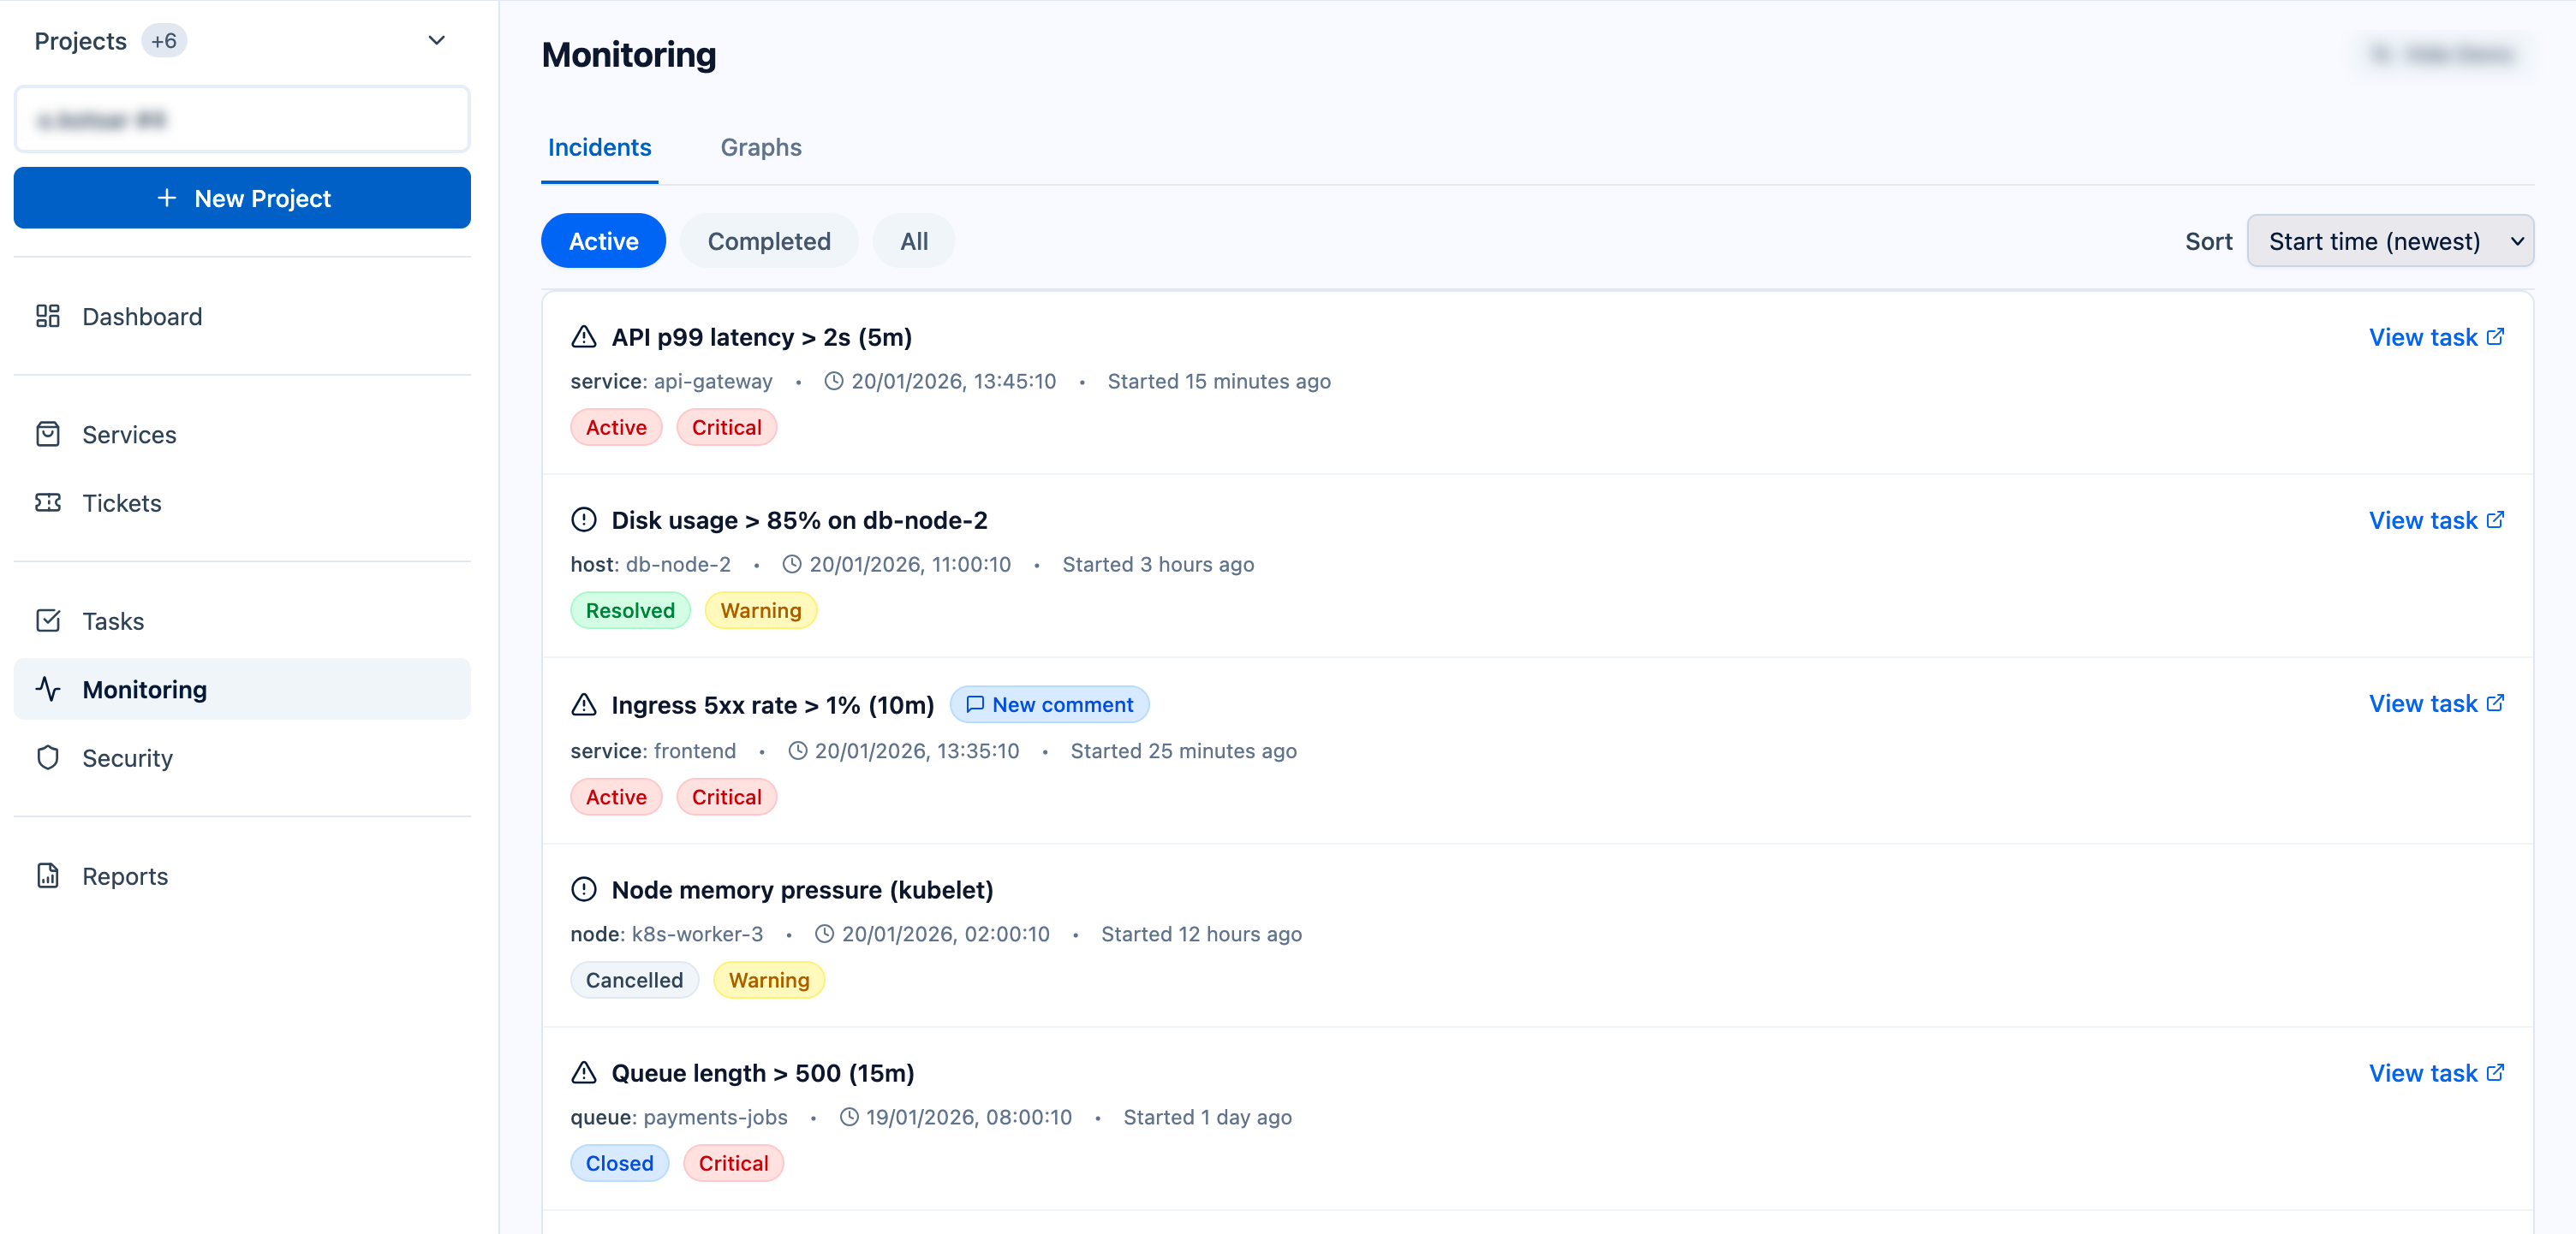This screenshot has height=1234, width=2576.
Task: Open View task link for Disk usage incident
Action: tap(2435, 520)
